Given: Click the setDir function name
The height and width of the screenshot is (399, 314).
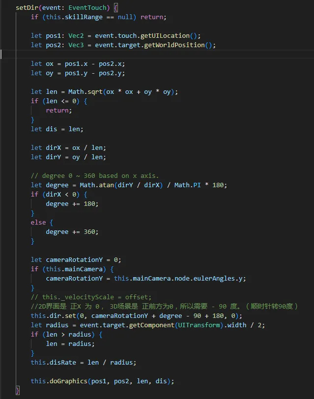Looking at the screenshot, I should pos(27,8).
